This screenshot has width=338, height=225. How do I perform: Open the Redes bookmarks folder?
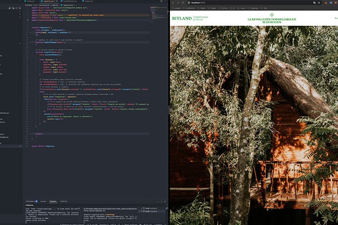pyautogui.click(x=201, y=8)
